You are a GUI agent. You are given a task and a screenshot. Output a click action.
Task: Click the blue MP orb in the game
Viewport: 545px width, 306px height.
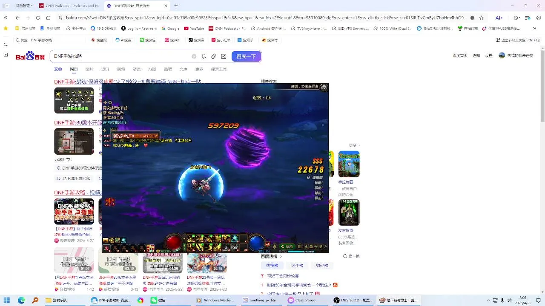[256, 243]
